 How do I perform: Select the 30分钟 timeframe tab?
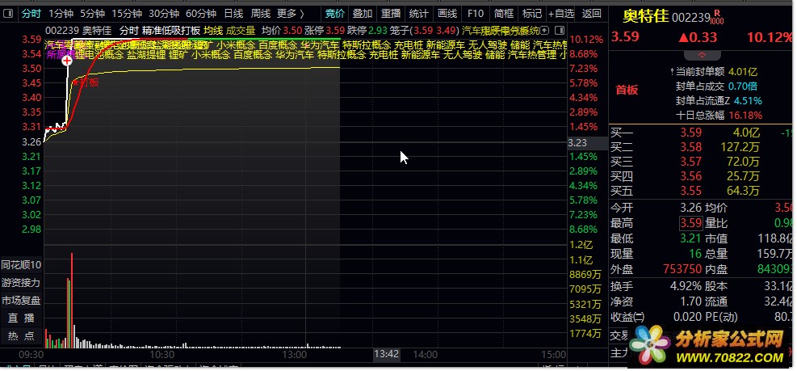[164, 13]
